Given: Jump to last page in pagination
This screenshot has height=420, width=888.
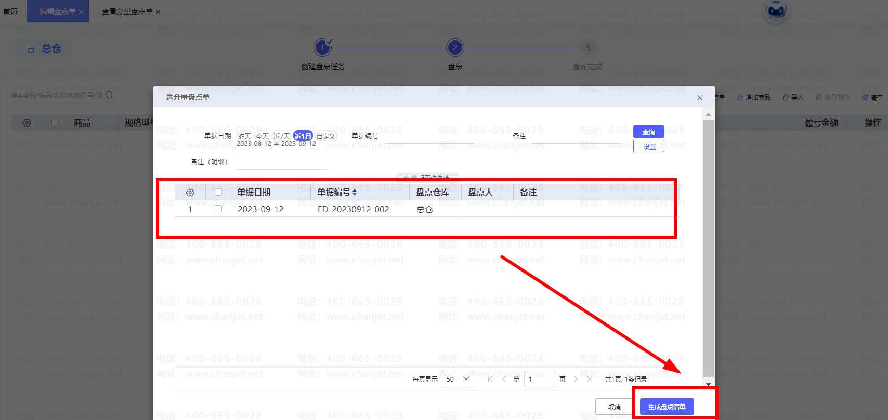Looking at the screenshot, I should point(589,380).
